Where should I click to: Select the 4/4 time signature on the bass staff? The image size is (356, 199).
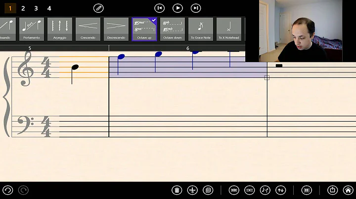(46, 127)
